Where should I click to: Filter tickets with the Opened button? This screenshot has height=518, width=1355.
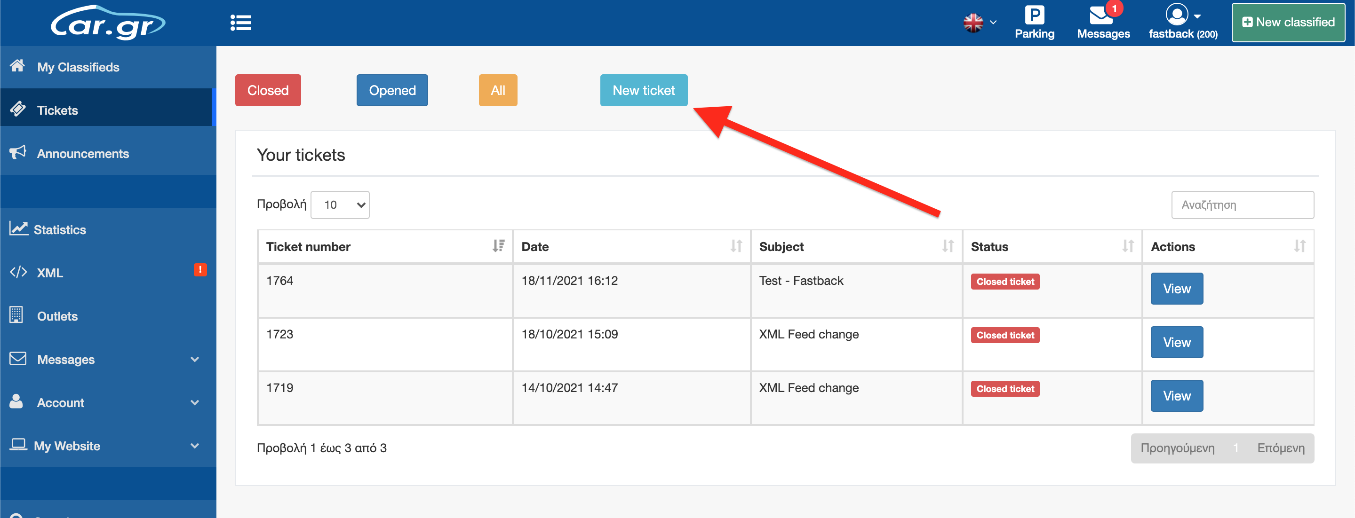point(392,90)
